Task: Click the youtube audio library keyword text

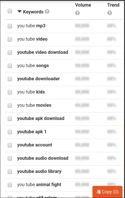Action: (39, 171)
